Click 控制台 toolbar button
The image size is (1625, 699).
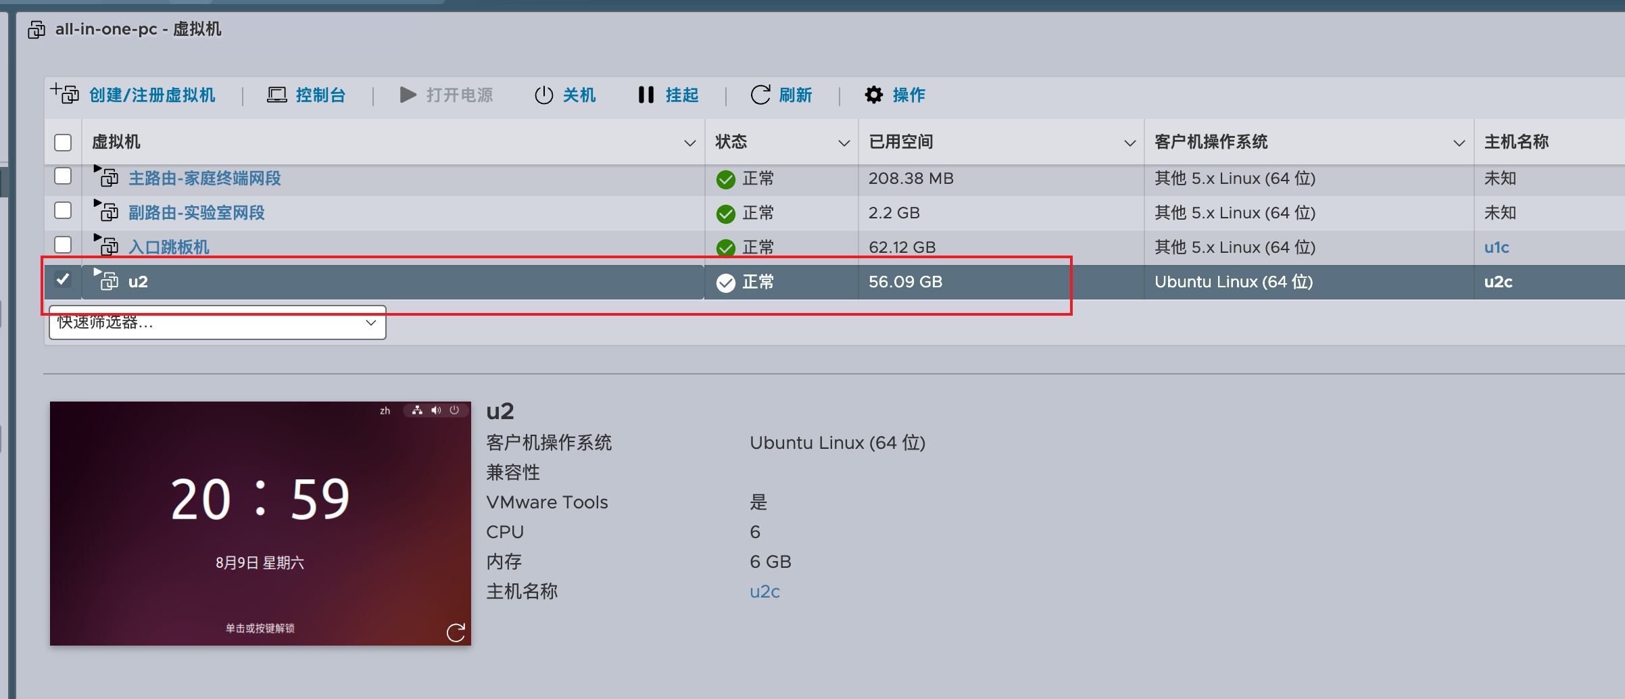(306, 95)
